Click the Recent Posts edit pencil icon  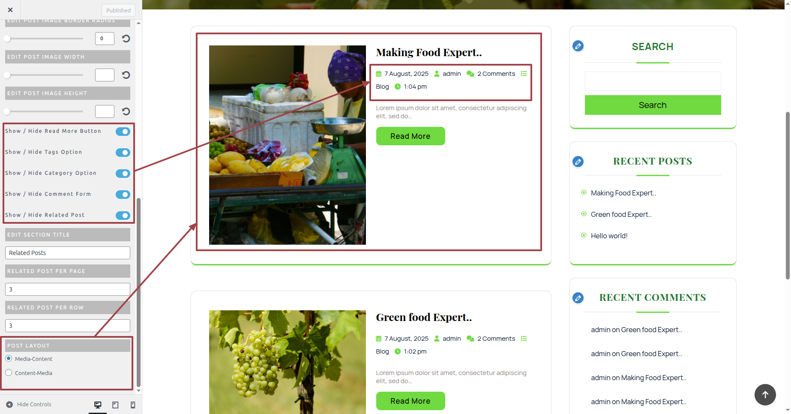[x=578, y=162]
